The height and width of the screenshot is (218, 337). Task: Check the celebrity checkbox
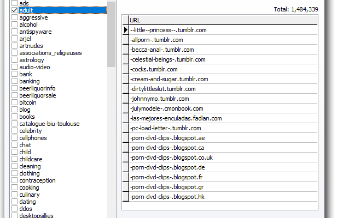14,130
